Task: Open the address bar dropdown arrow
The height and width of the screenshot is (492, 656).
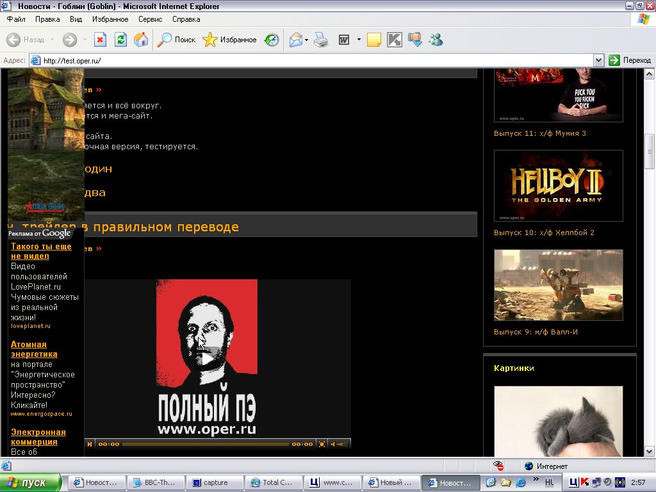Action: tap(599, 60)
